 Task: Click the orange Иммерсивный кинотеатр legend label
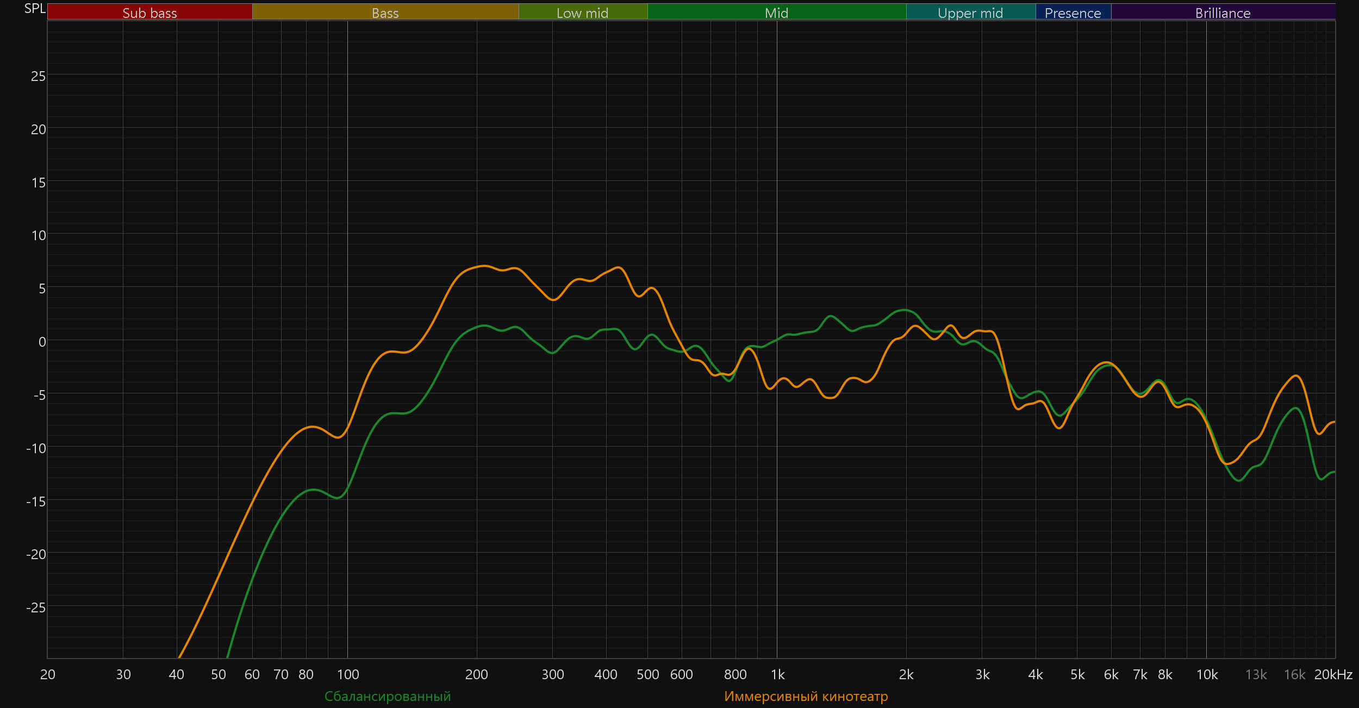806,696
